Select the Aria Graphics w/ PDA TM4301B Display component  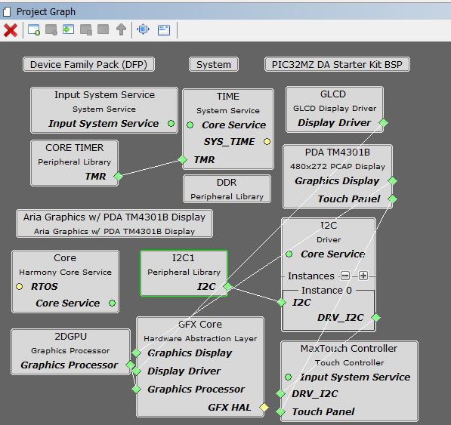pos(115,223)
